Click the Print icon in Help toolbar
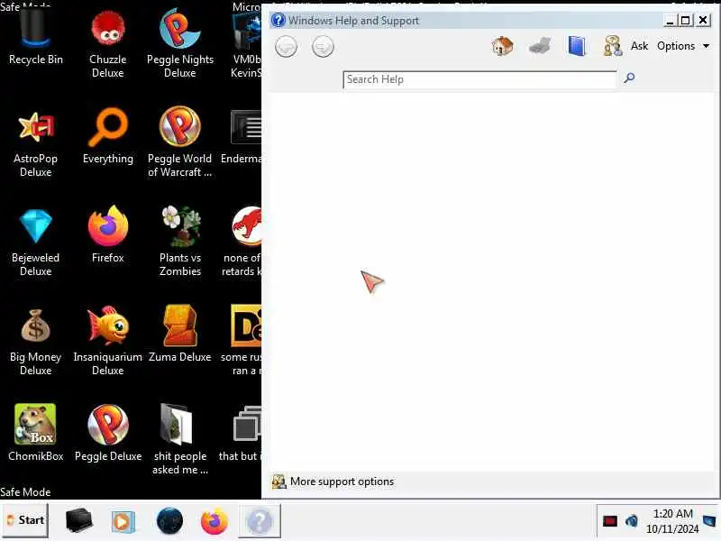 pos(540,46)
